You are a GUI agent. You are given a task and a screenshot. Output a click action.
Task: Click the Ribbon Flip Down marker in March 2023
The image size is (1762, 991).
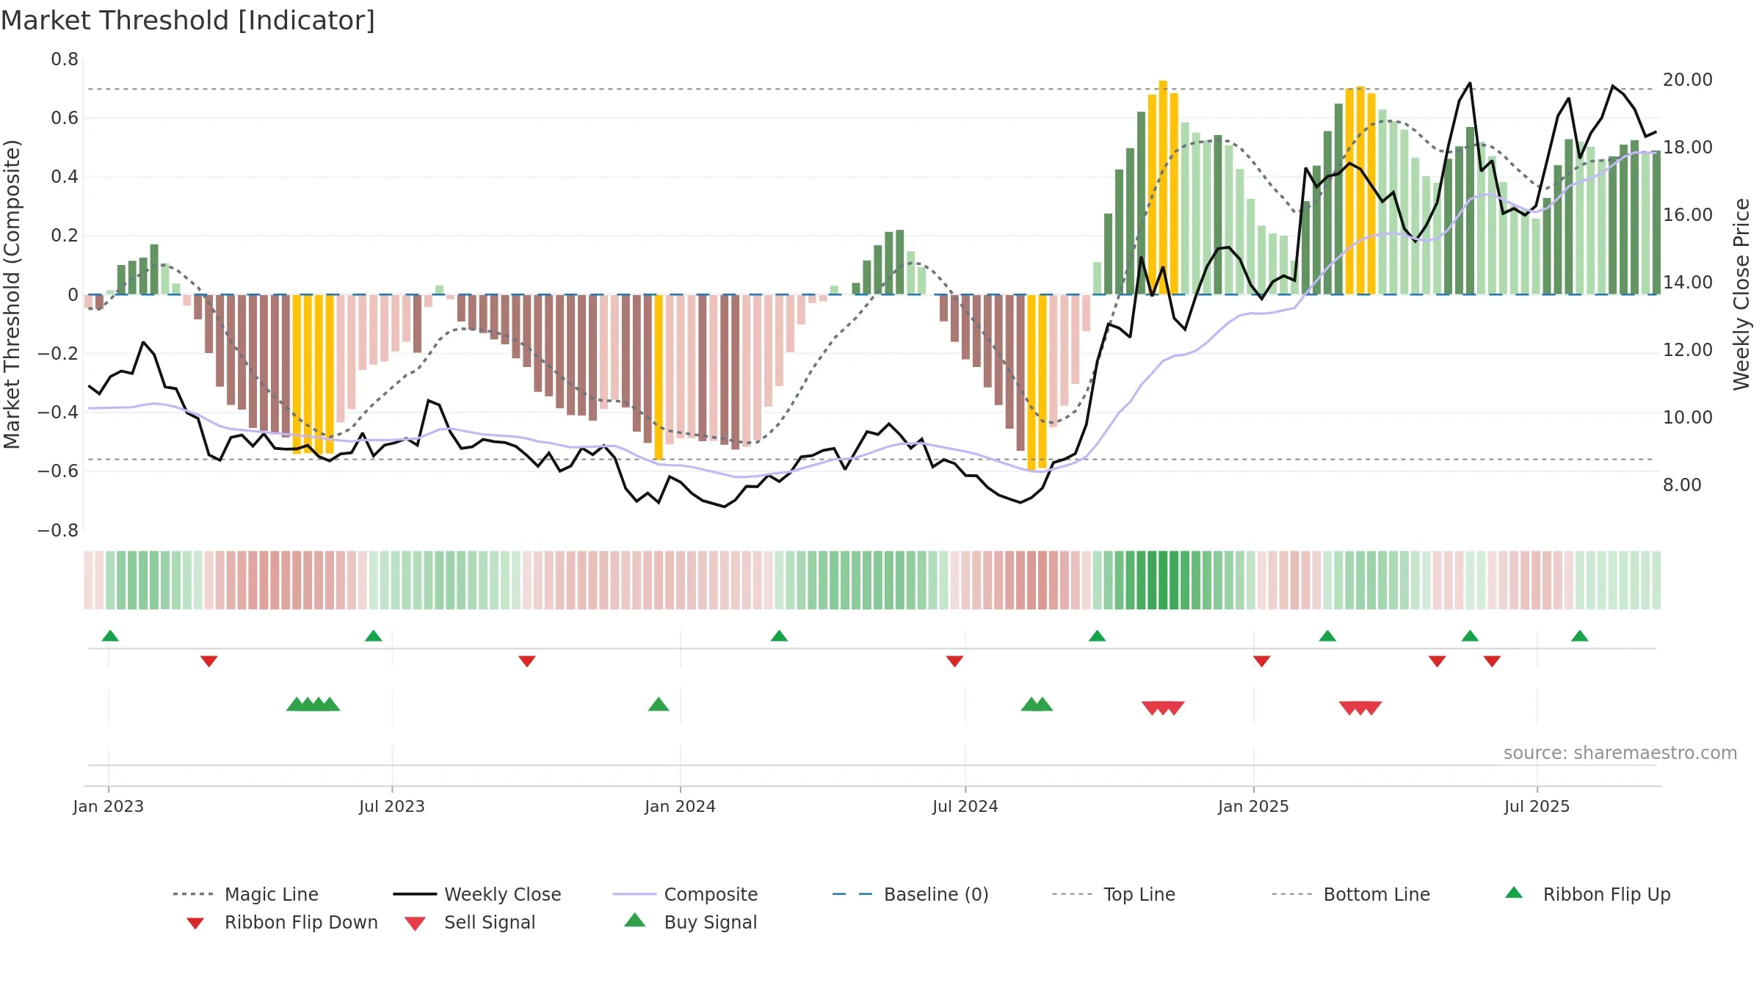coord(209,661)
